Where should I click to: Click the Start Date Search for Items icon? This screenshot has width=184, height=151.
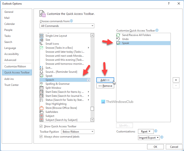point(42,92)
